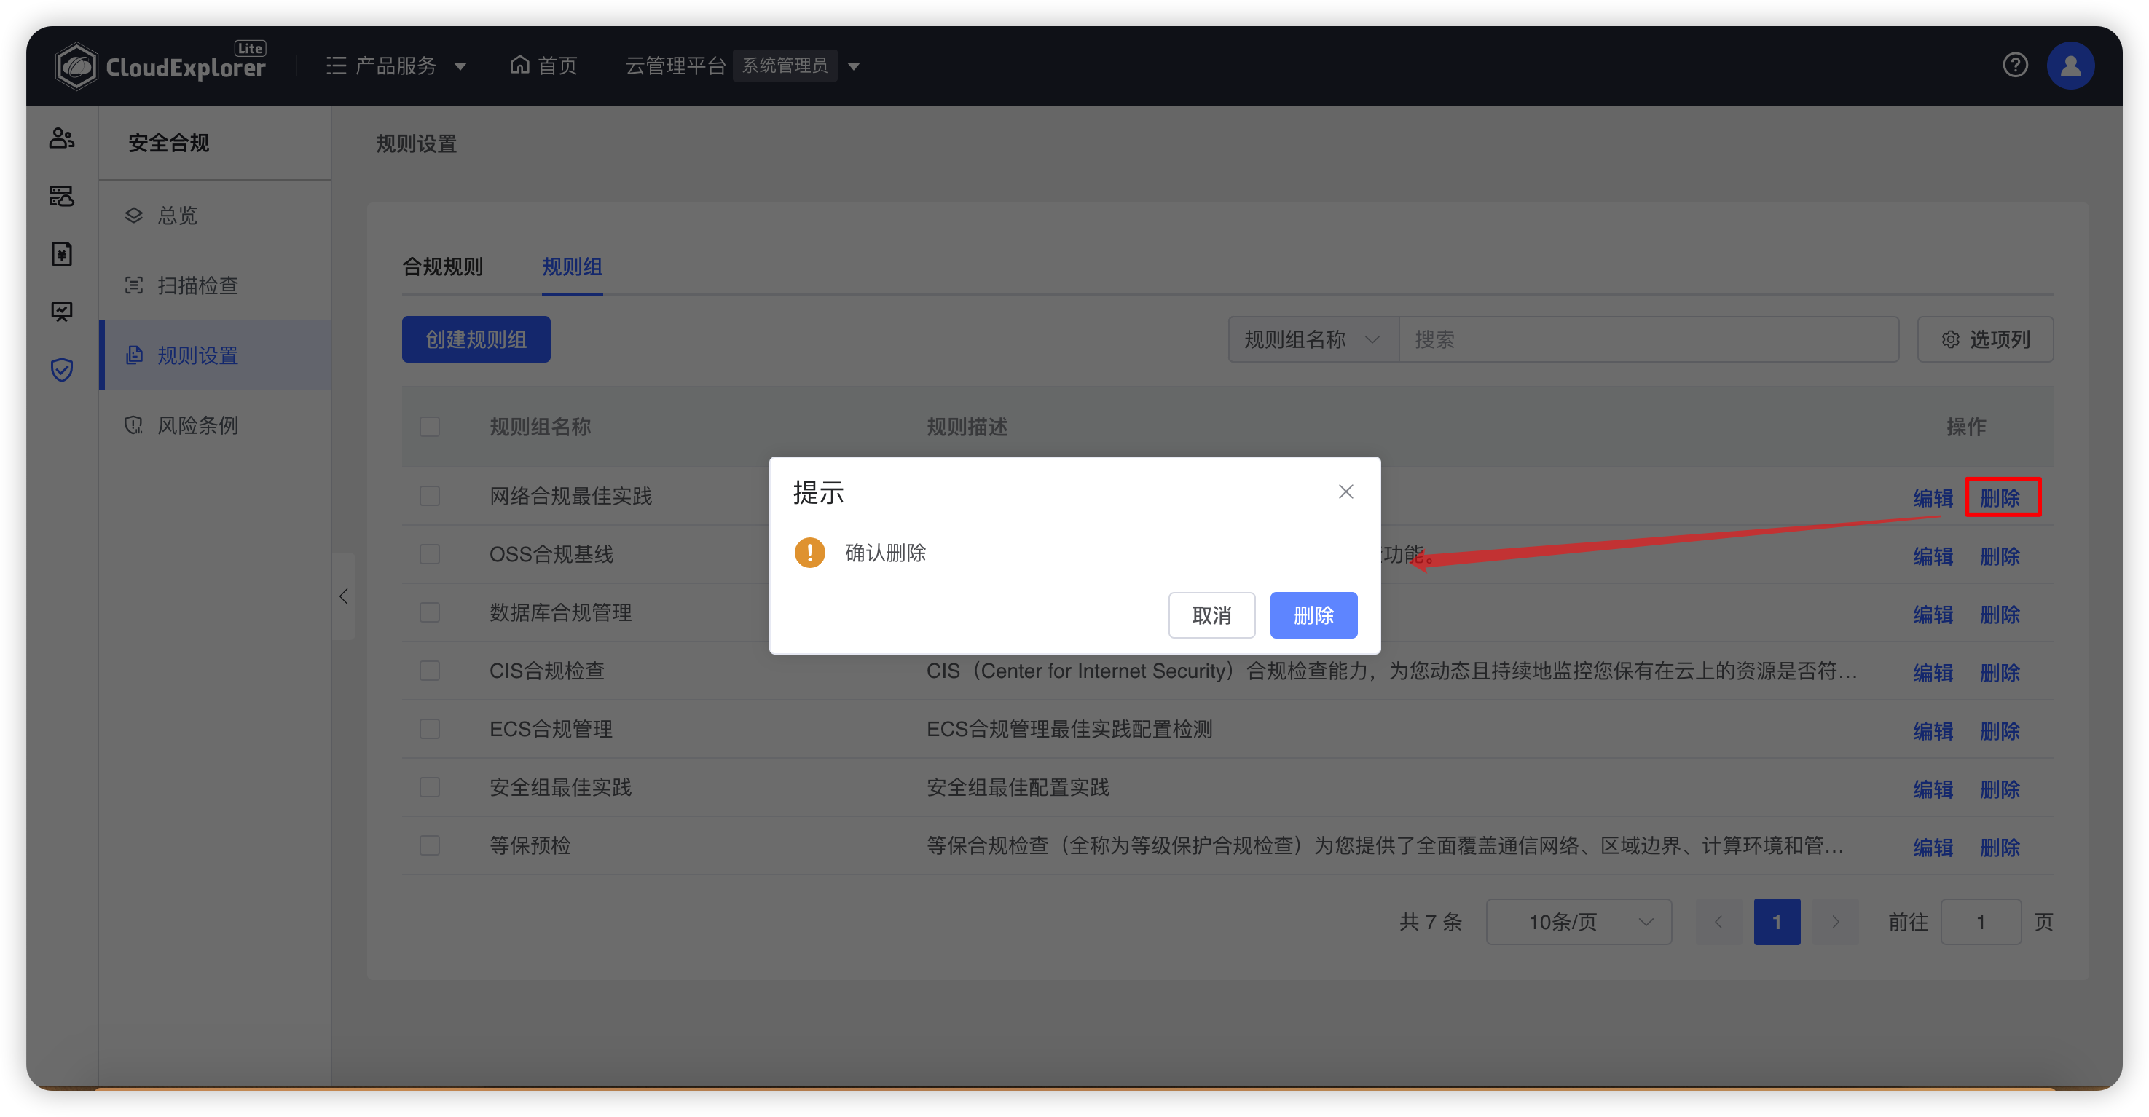Check the 等保预检 row checkbox
Image resolution: width=2149 pixels, height=1117 pixels.
pyautogui.click(x=430, y=845)
